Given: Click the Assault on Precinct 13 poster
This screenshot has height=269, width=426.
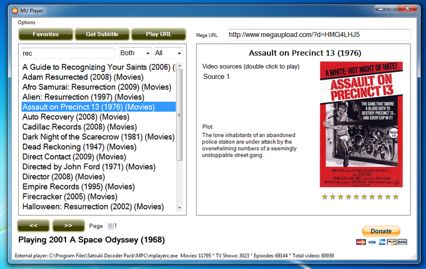Looking at the screenshot, I should click(x=361, y=124).
